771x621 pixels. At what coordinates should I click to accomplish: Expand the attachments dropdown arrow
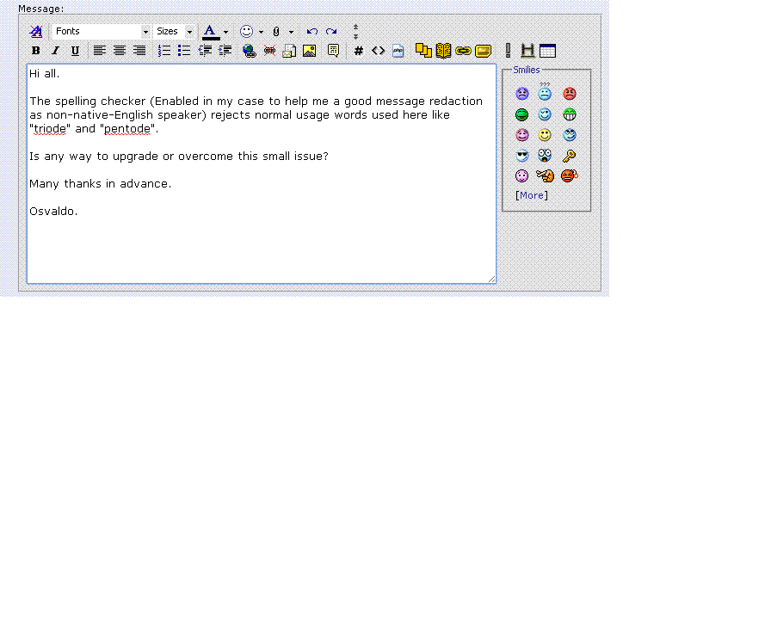291,32
